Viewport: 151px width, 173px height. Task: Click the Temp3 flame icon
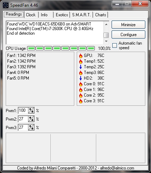click(x=81, y=73)
